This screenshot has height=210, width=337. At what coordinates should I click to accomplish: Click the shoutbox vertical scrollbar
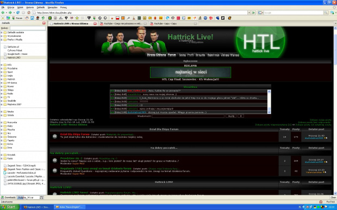(269, 101)
